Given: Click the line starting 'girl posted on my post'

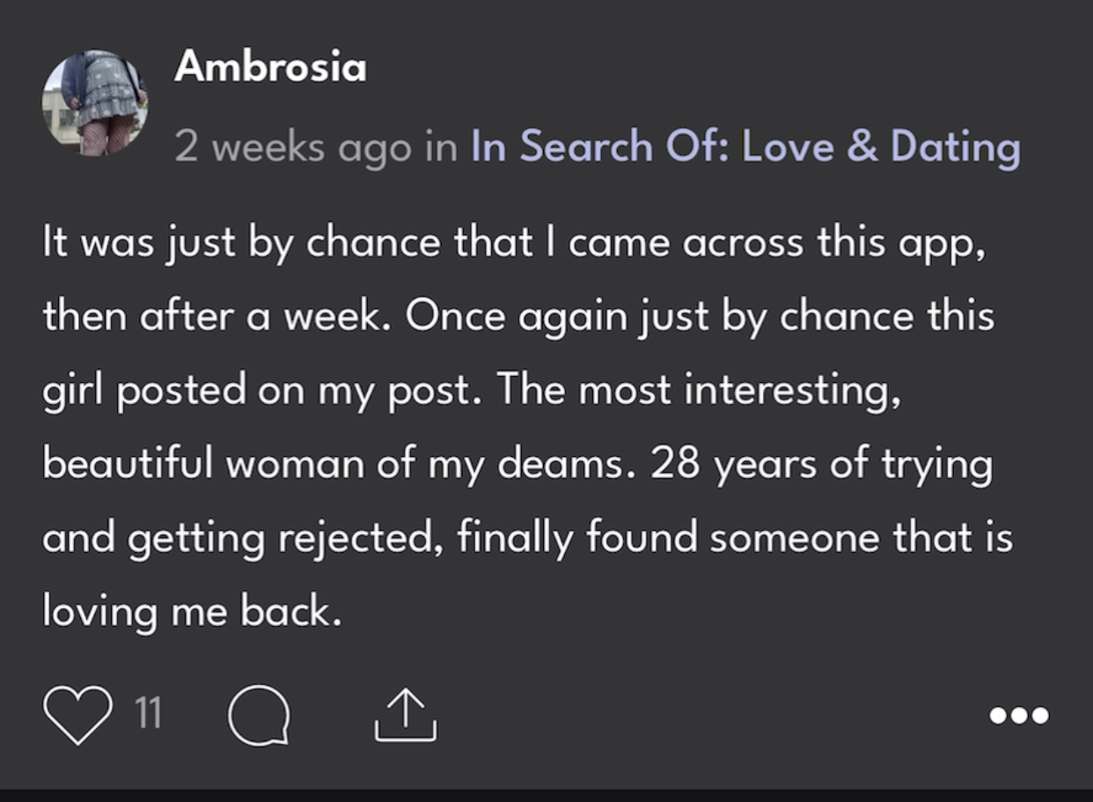Looking at the screenshot, I should (473, 391).
